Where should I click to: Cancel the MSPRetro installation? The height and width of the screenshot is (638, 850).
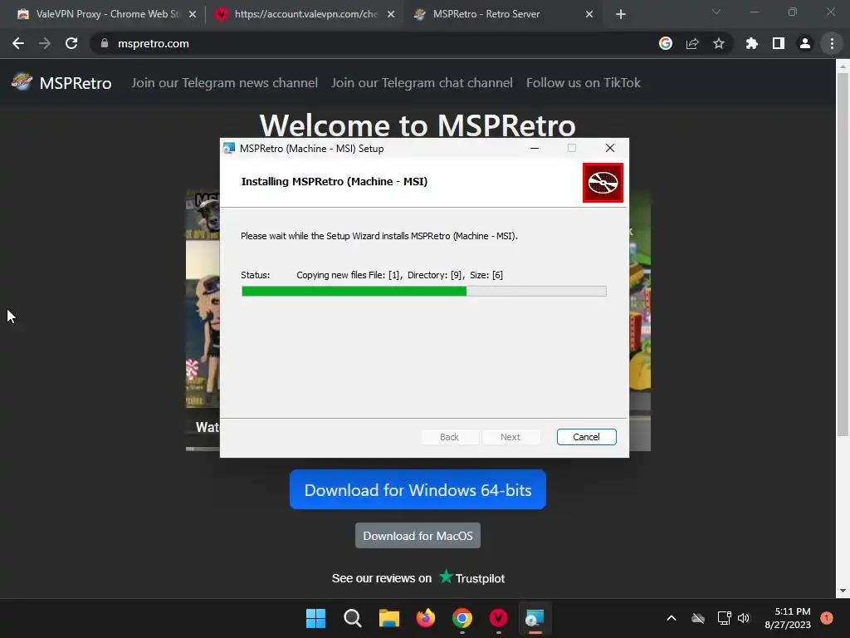point(586,437)
